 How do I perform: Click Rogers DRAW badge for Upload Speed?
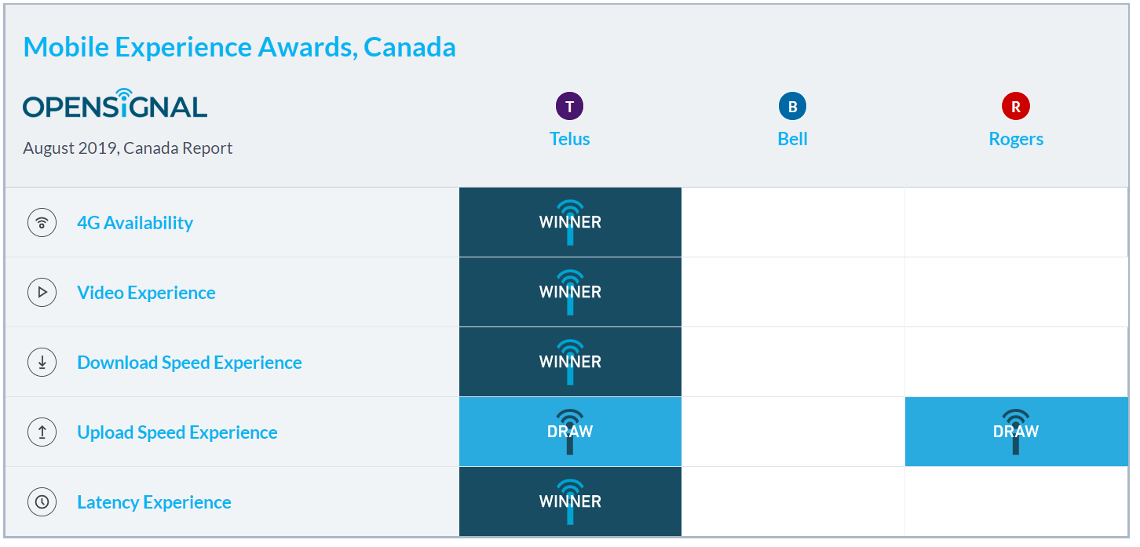coord(1016,432)
